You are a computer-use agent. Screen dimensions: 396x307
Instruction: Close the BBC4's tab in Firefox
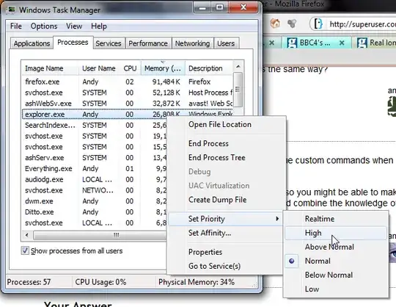coord(342,43)
